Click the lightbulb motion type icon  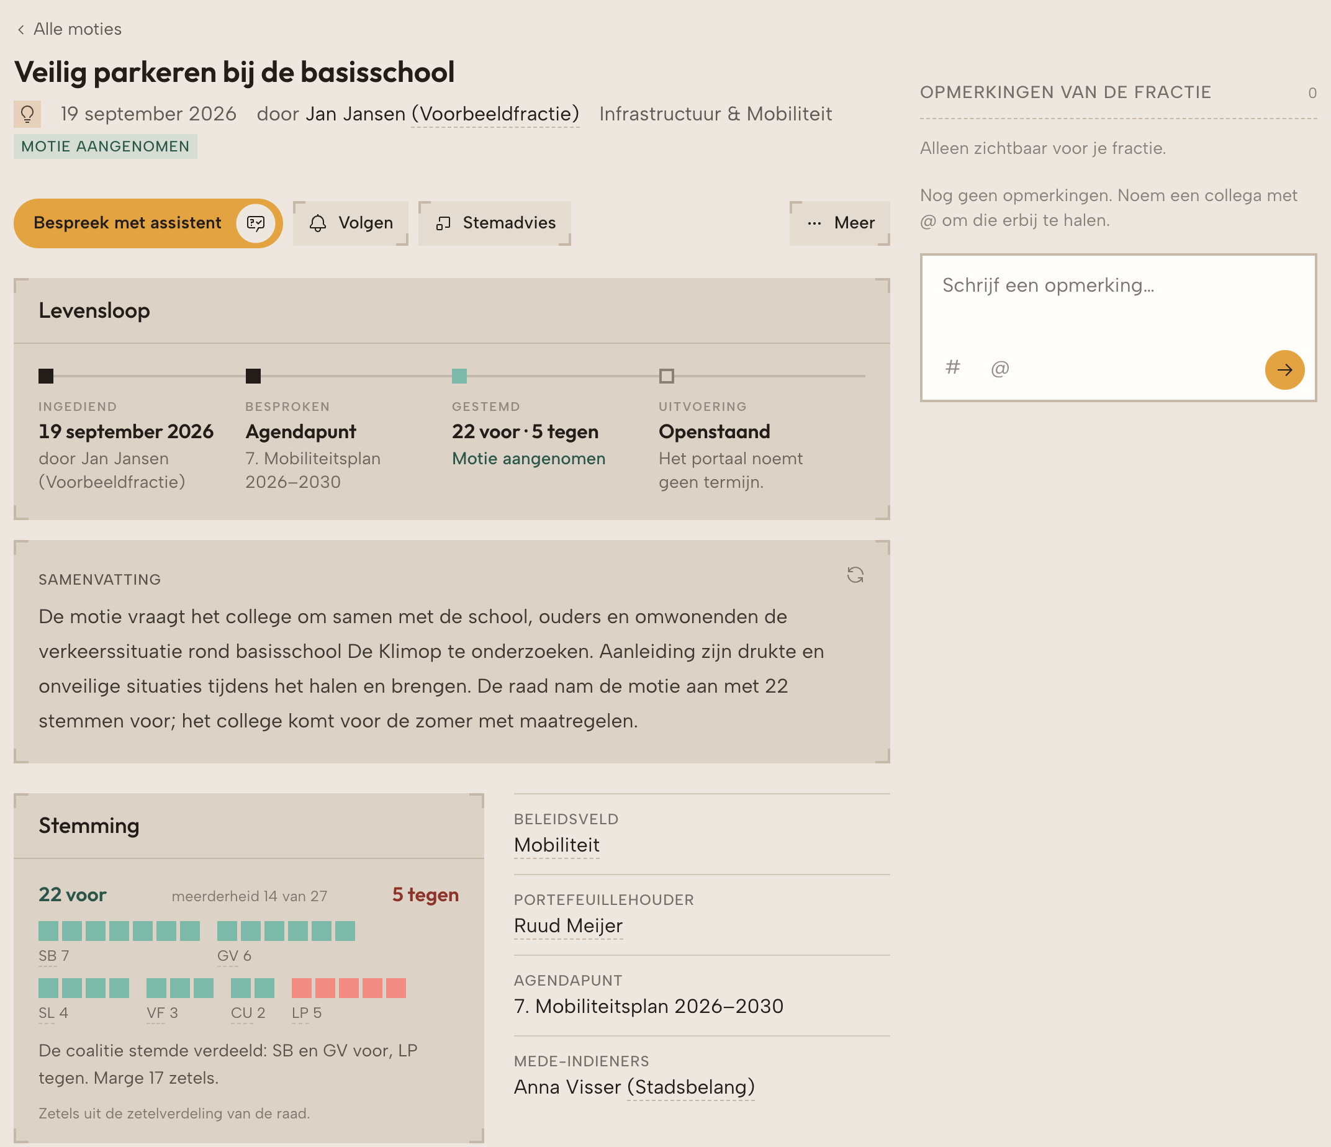tap(27, 114)
